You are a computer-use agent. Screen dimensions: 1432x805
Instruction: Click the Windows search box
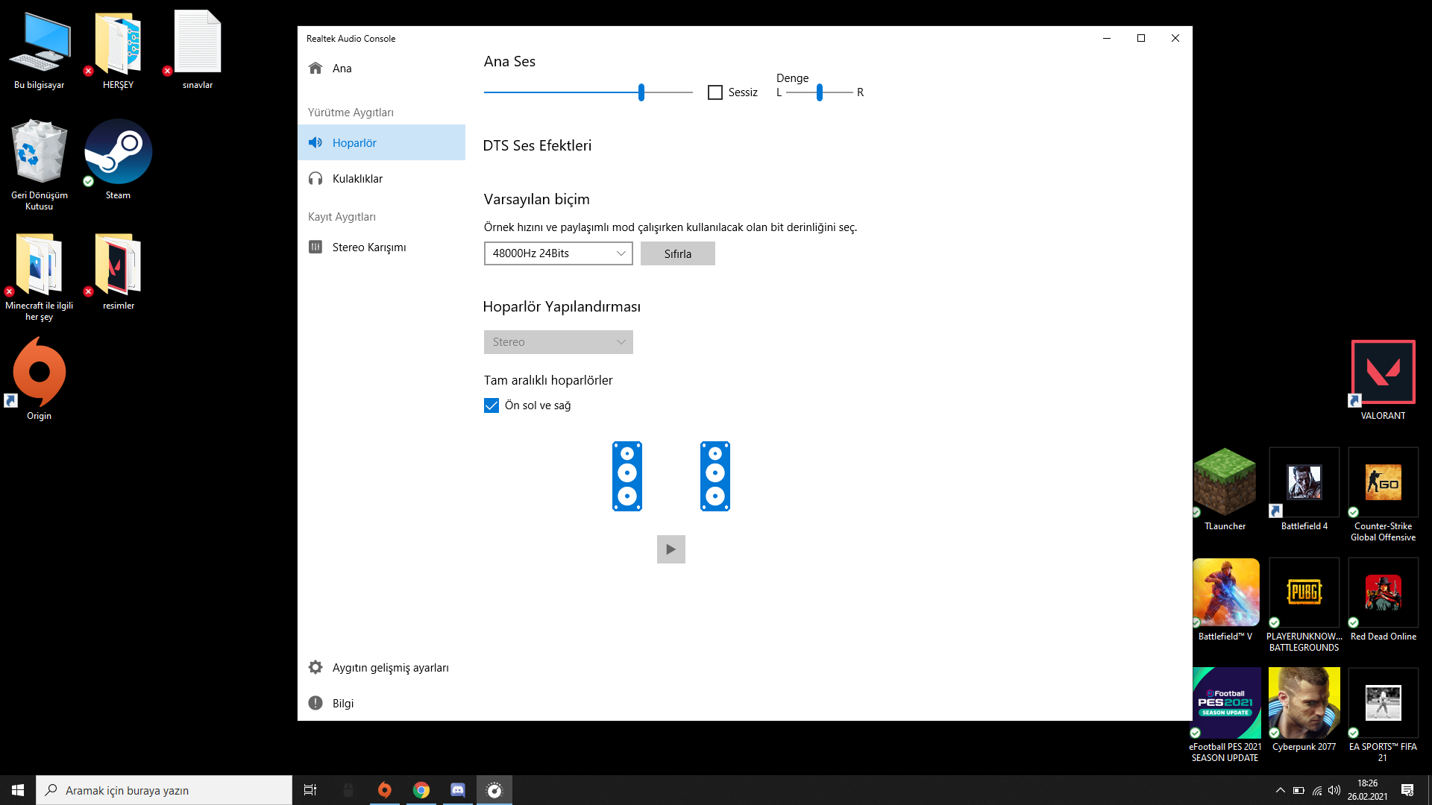coord(164,790)
